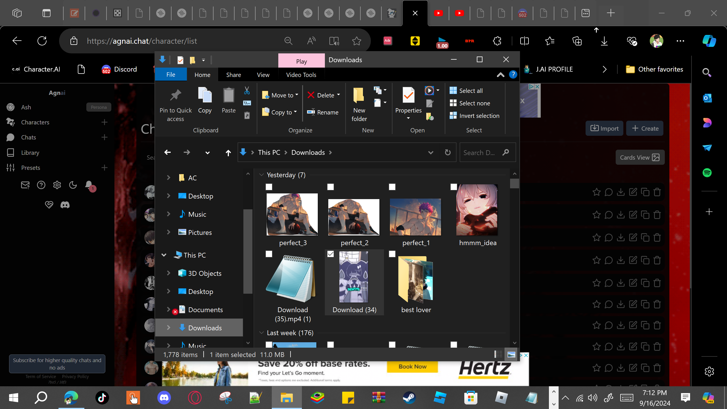727x409 pixels.
Task: Tick the best lover folder checkbox
Action: tap(392, 254)
